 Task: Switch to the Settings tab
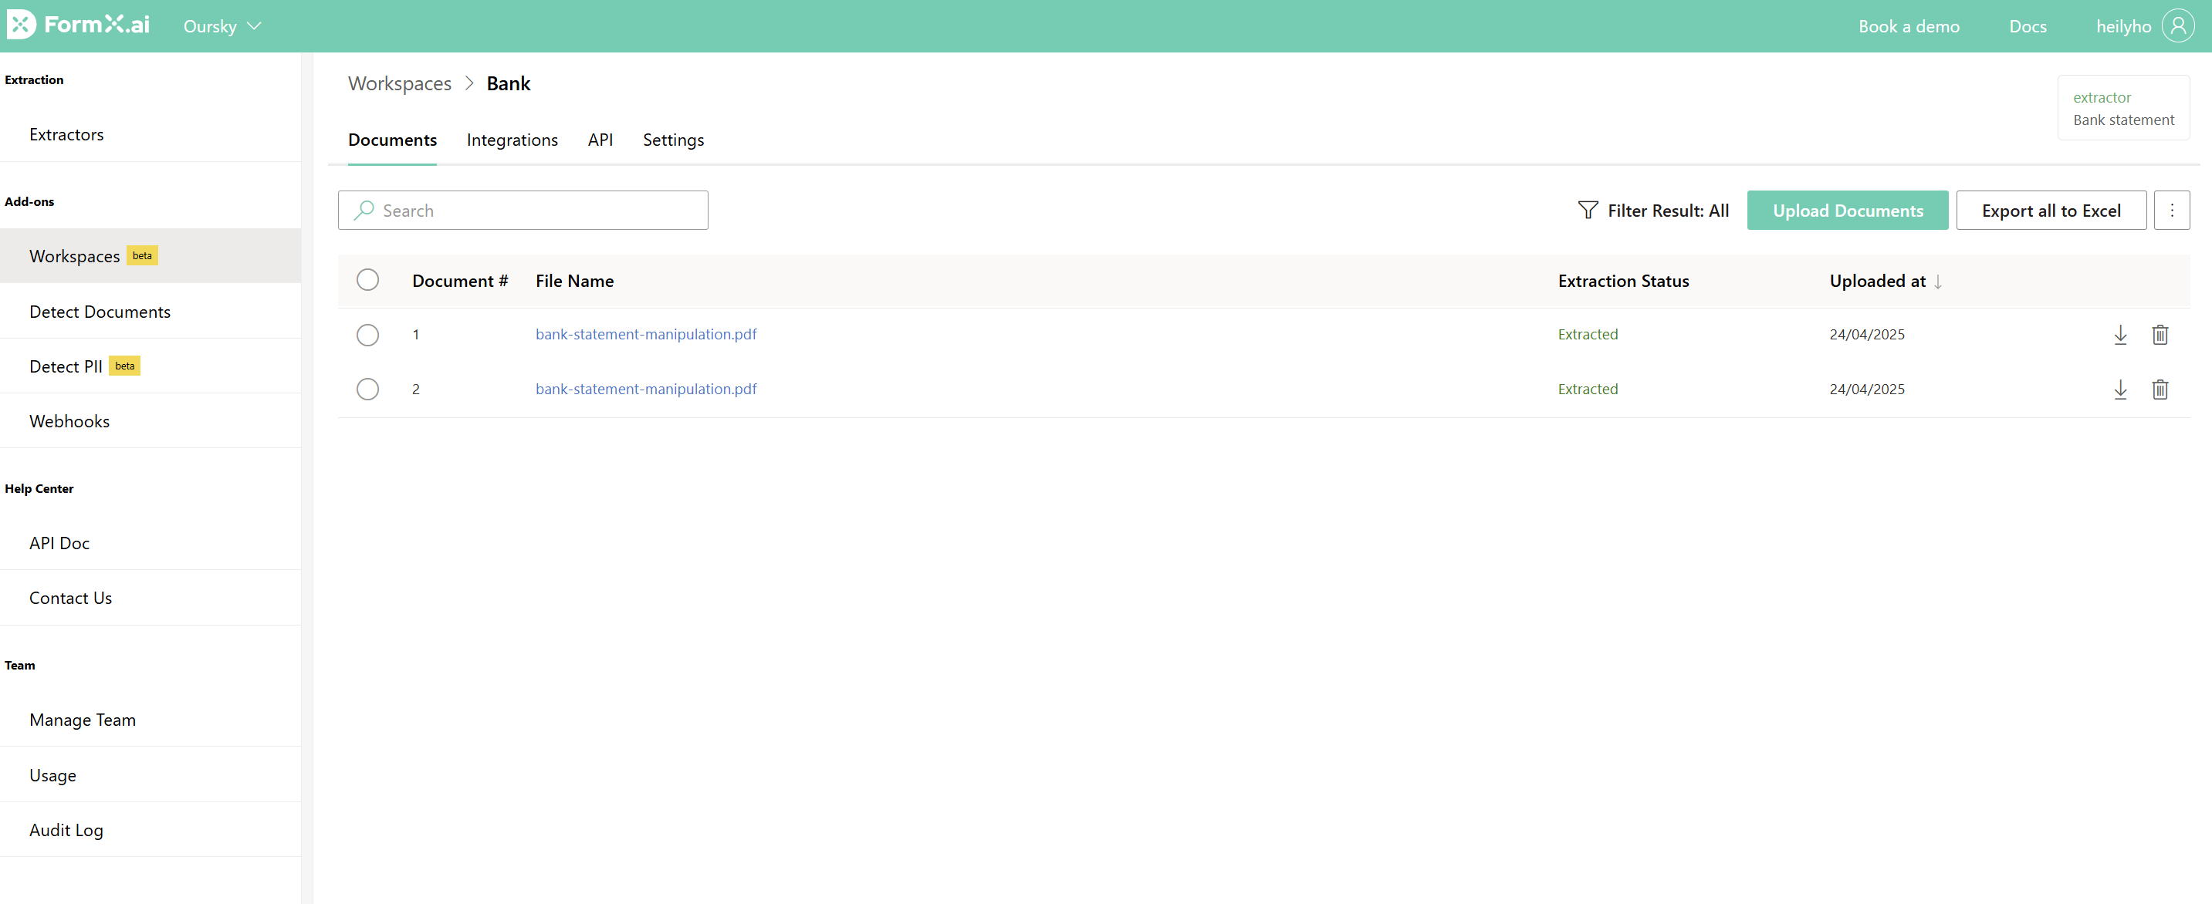pos(672,140)
